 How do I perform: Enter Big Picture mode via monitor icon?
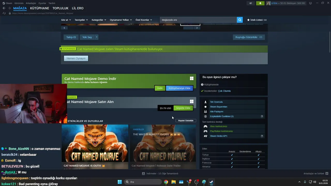[x=310, y=3]
